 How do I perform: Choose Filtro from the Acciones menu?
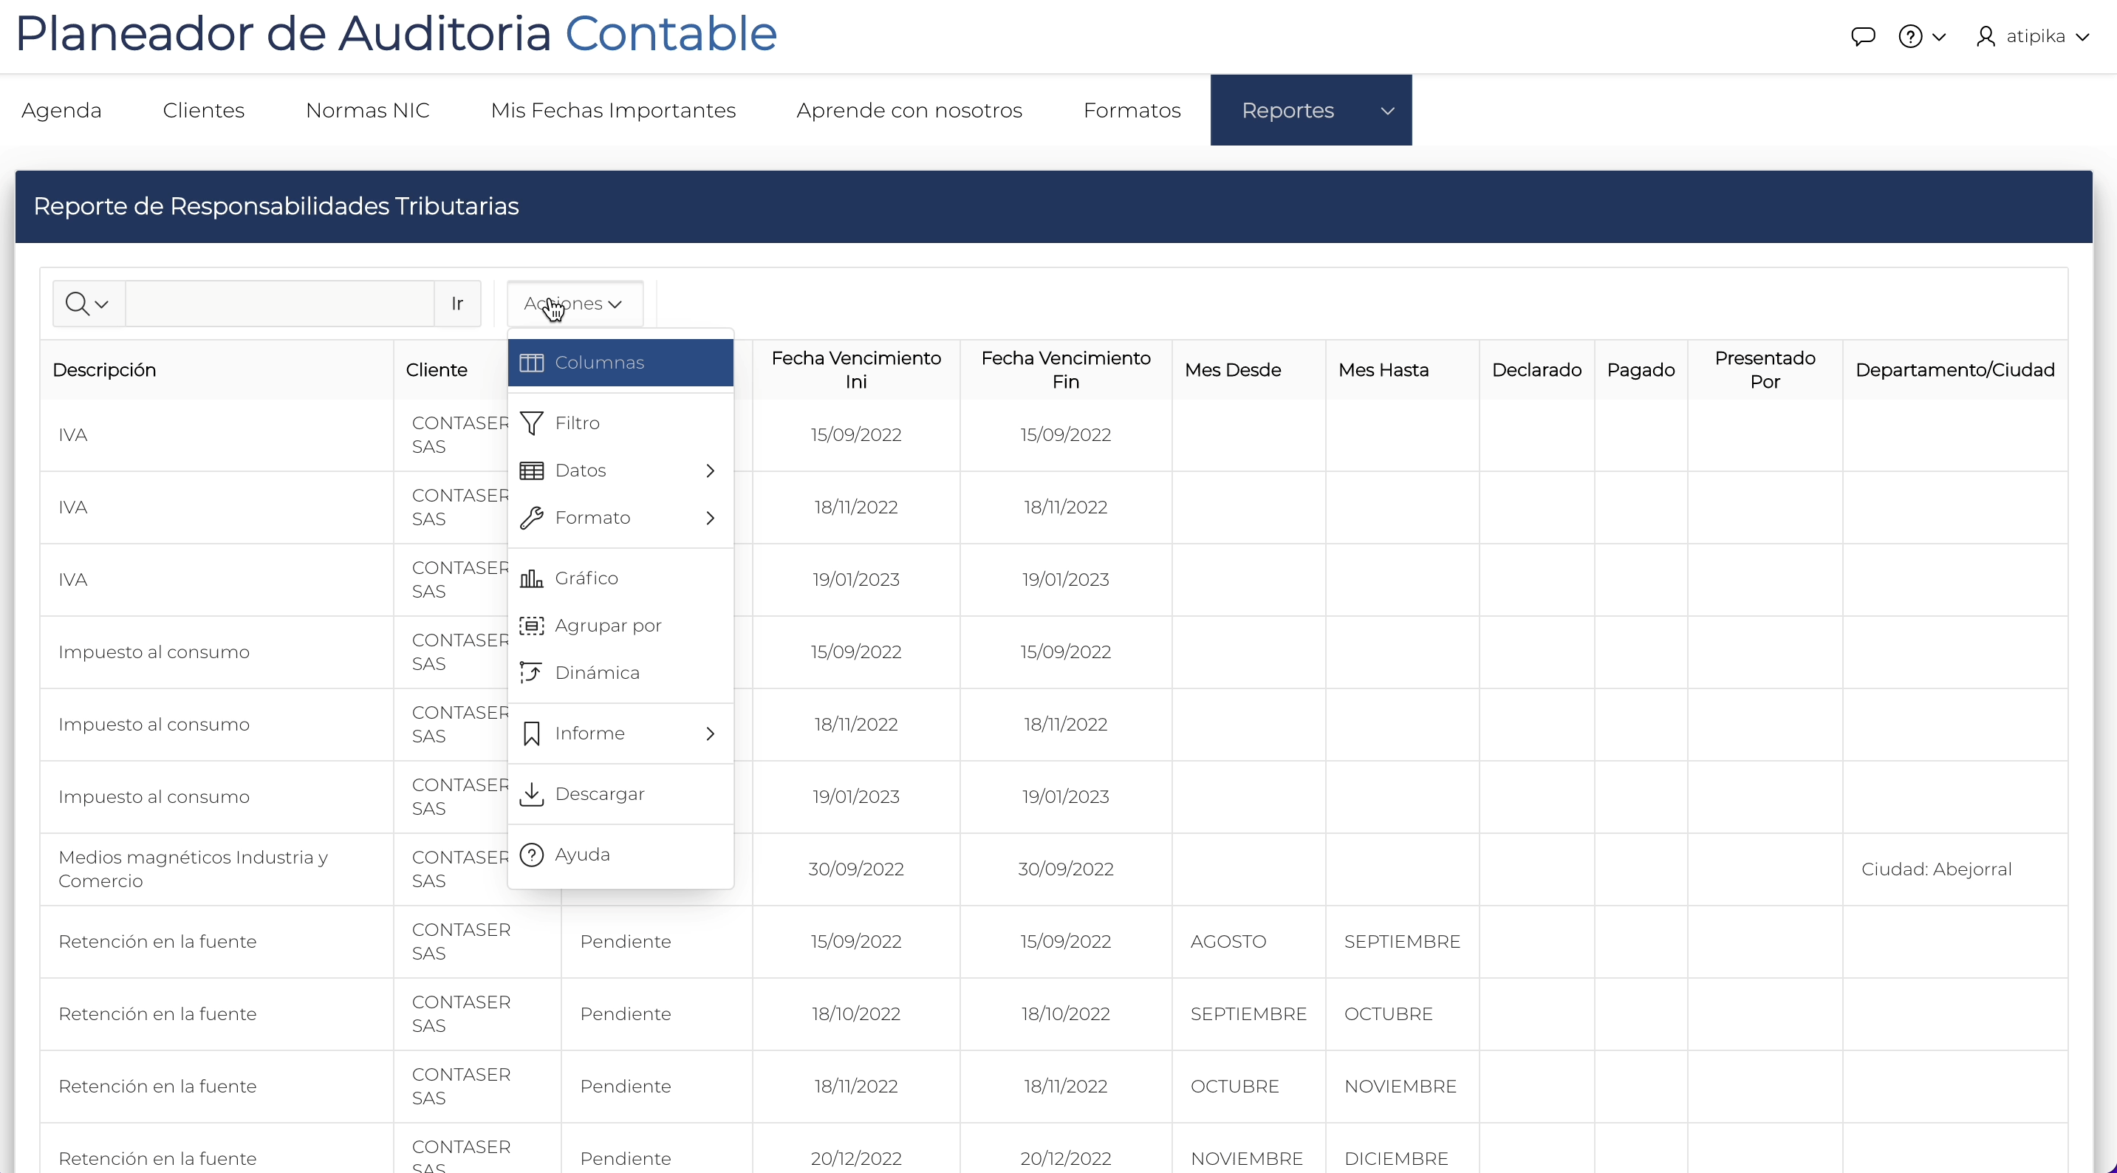(x=620, y=423)
